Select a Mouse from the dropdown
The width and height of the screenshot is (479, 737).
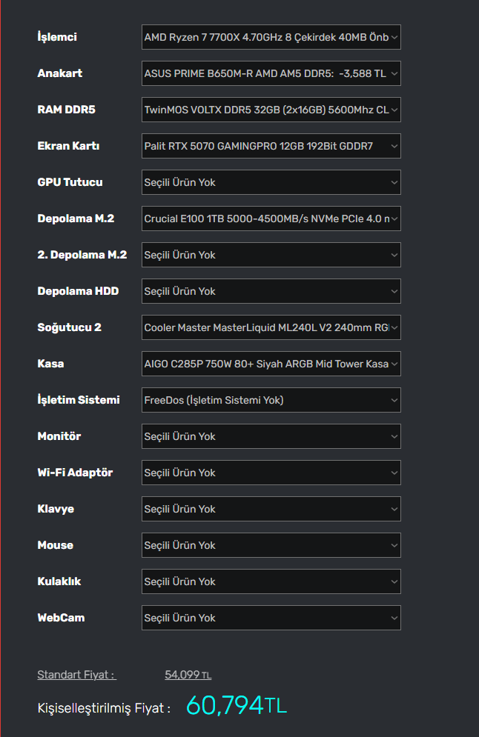[x=271, y=545]
